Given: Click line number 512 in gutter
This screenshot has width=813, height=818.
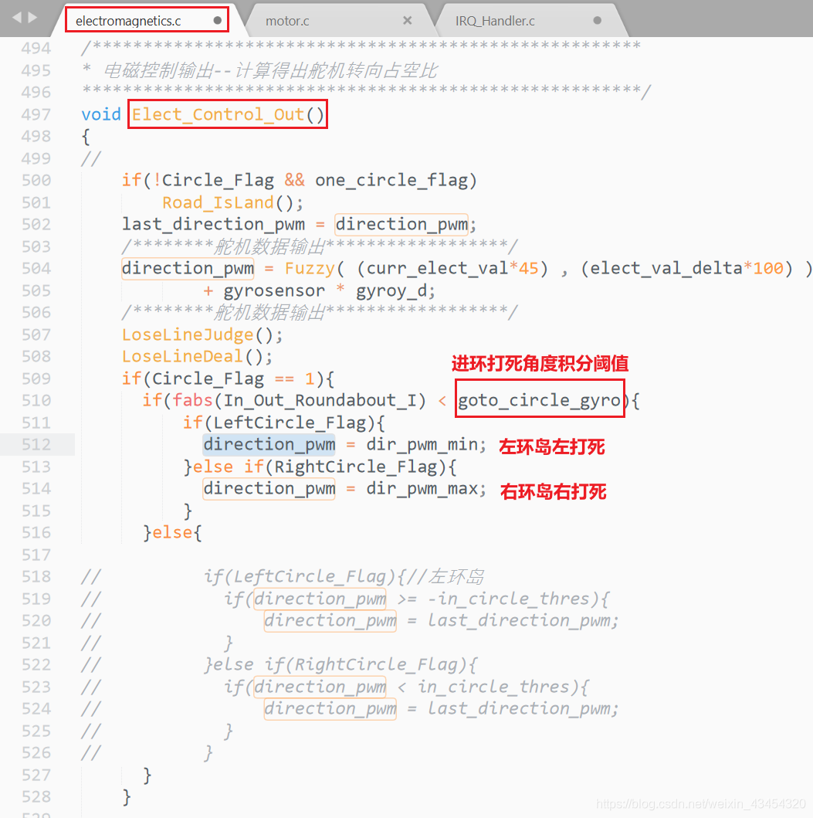Looking at the screenshot, I should pos(36,444).
